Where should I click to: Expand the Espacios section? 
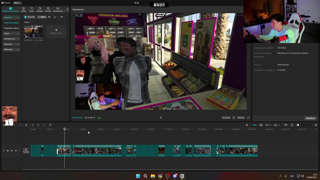(11, 44)
